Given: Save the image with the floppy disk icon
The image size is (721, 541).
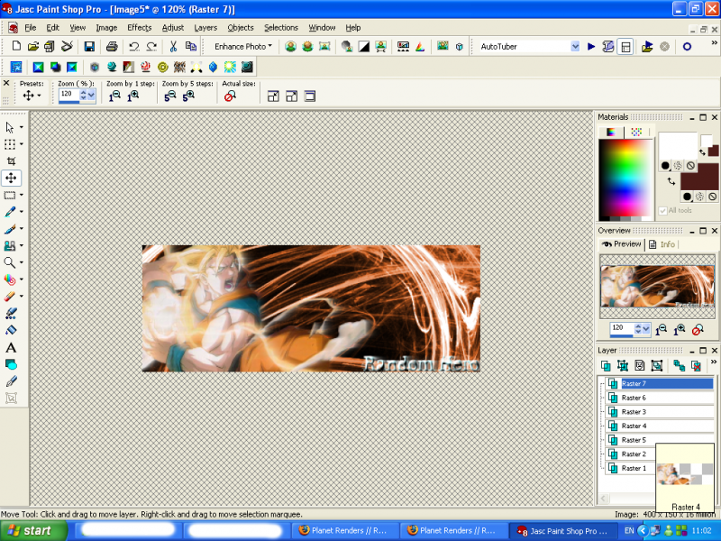Looking at the screenshot, I should click(89, 46).
